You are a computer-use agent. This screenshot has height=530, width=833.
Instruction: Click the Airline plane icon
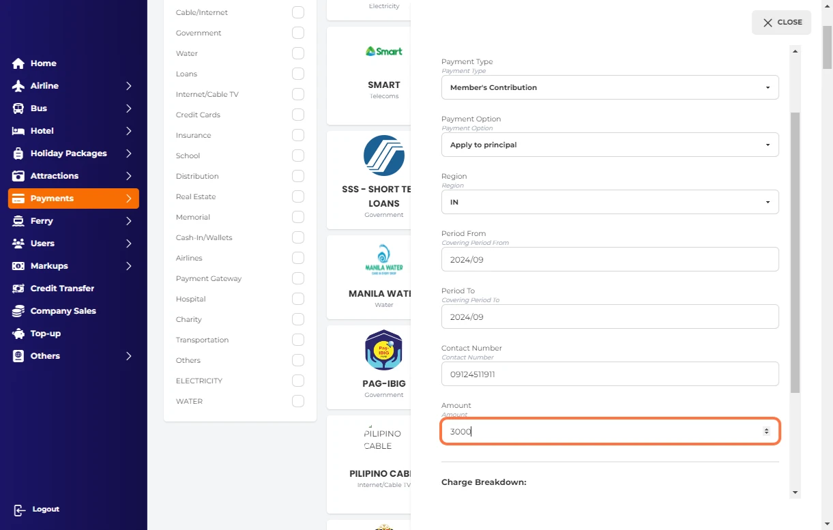[18, 86]
